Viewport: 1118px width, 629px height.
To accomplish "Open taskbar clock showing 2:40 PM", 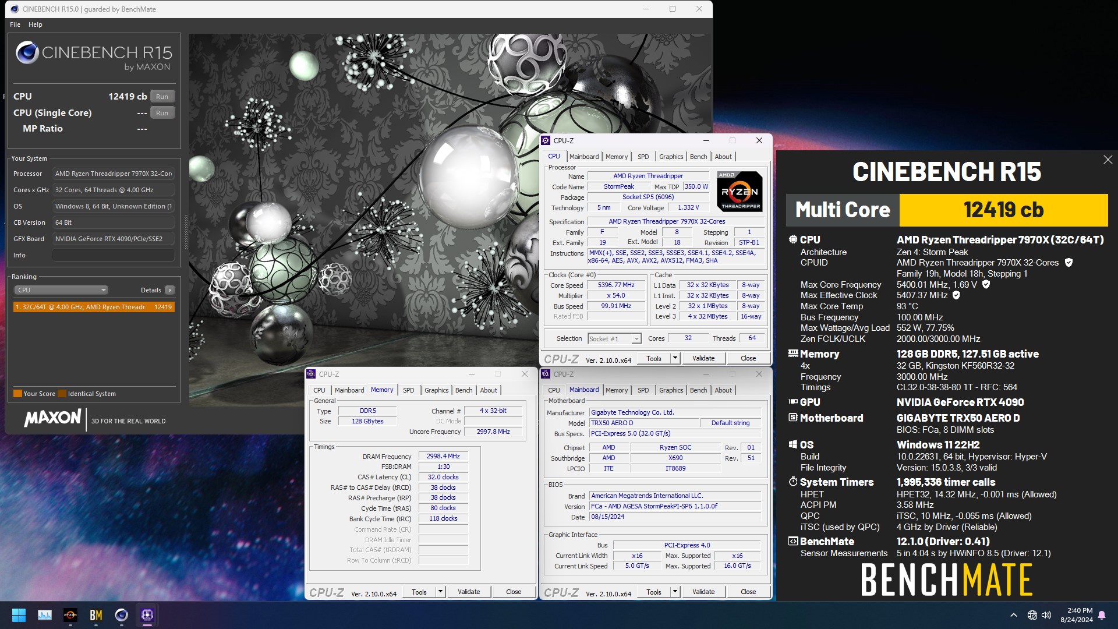I will pos(1076,615).
